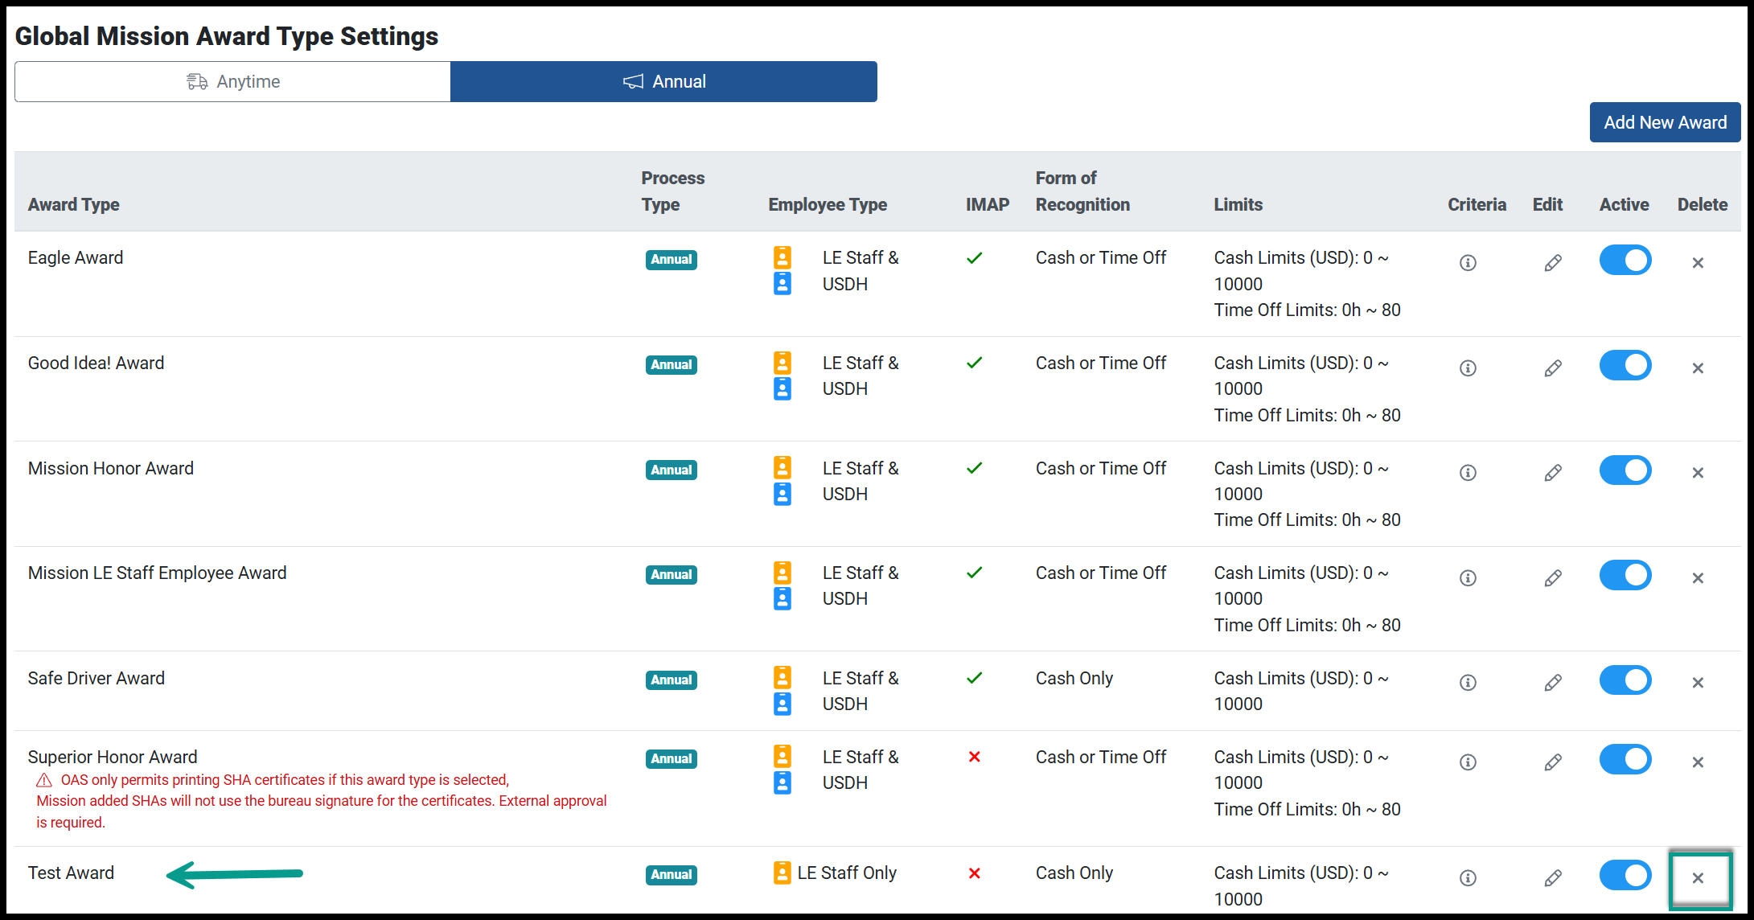Edit the Test Award
This screenshot has width=1754, height=920.
coord(1553,878)
